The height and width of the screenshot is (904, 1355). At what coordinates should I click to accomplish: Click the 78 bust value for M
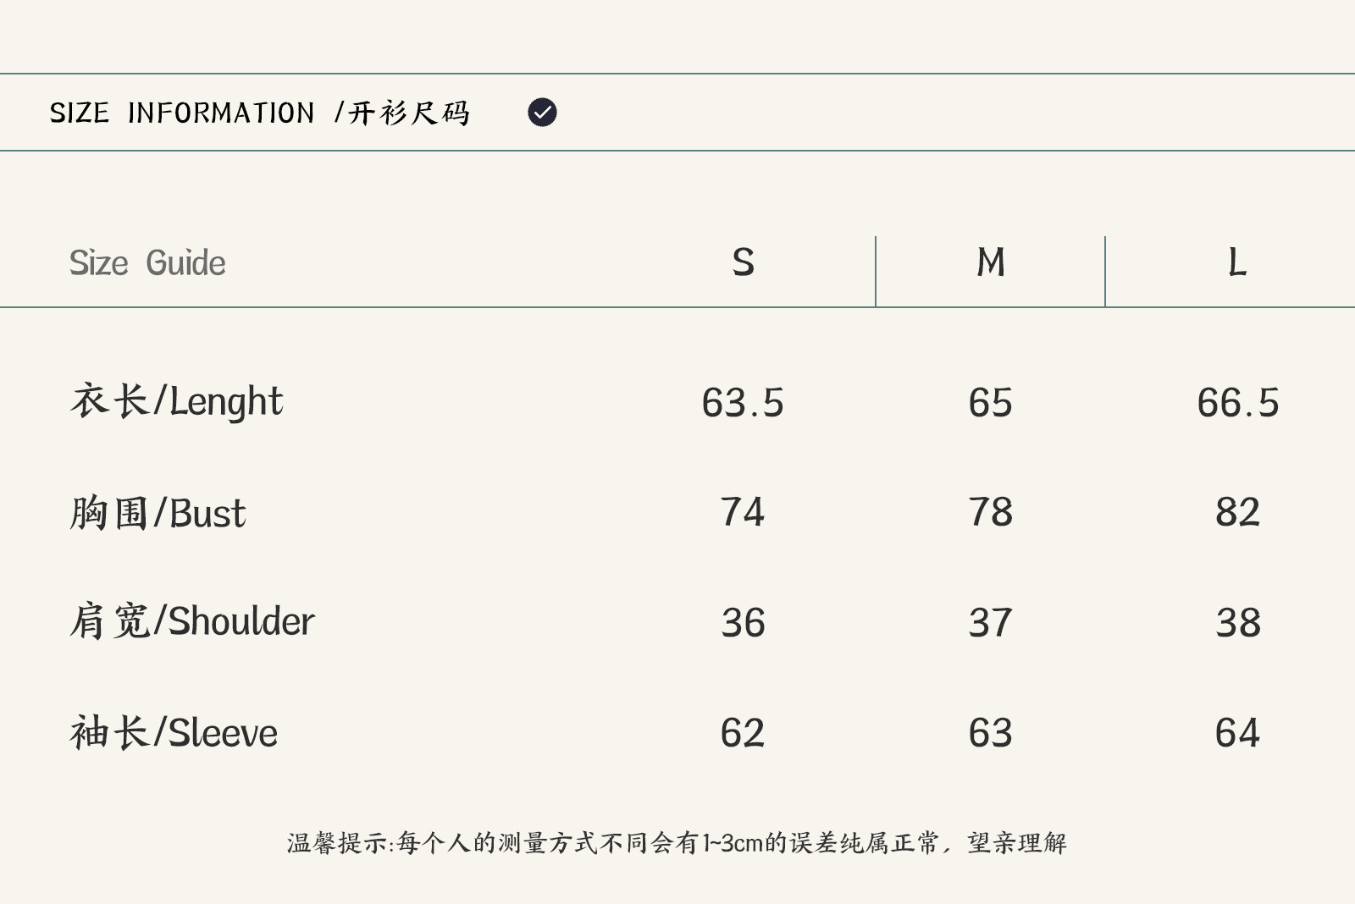(x=990, y=512)
